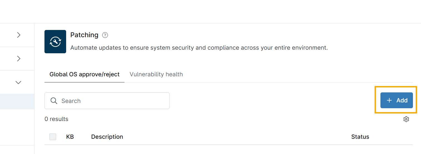Click the Patching wrench-sync logo icon

(55, 42)
